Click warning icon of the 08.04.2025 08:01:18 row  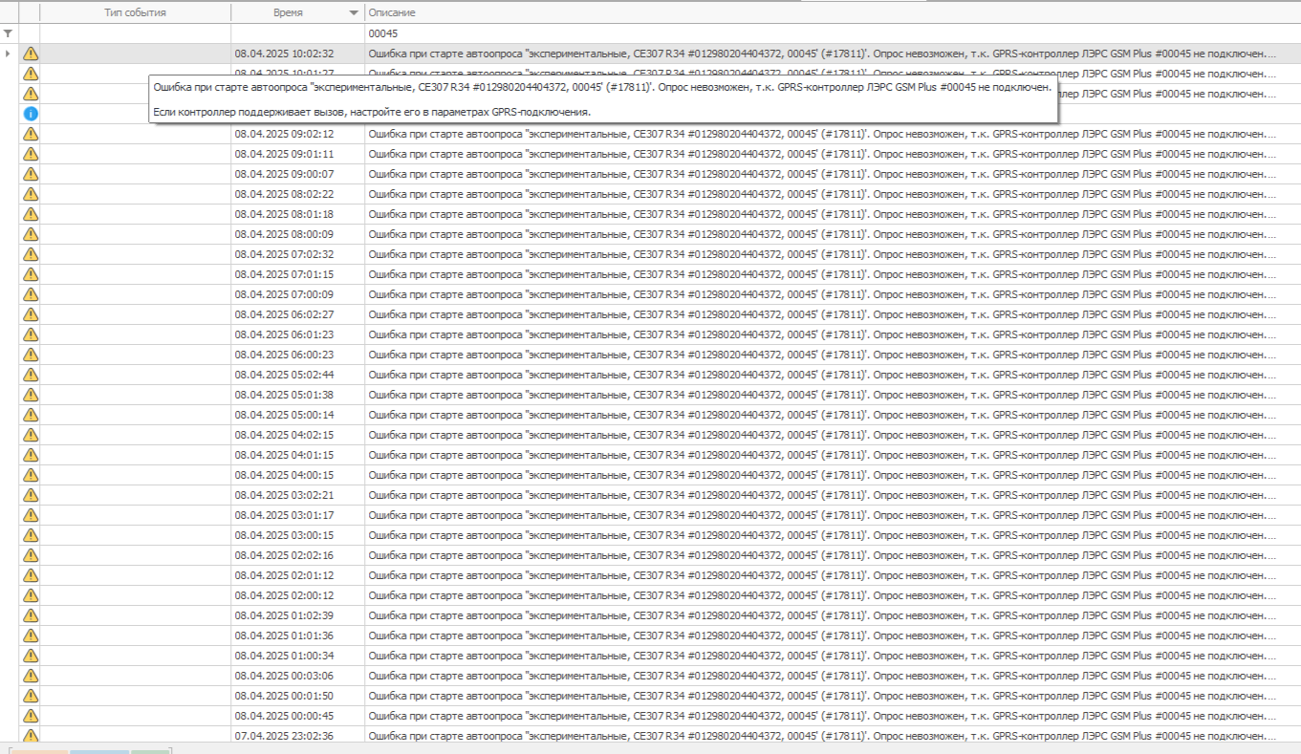pyautogui.click(x=30, y=214)
